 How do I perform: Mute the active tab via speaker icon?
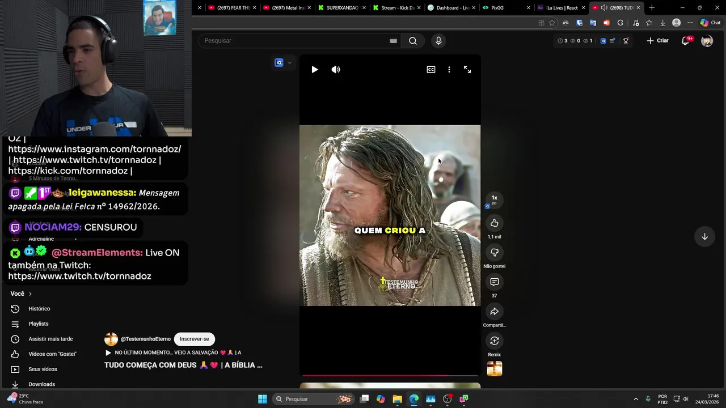604,8
